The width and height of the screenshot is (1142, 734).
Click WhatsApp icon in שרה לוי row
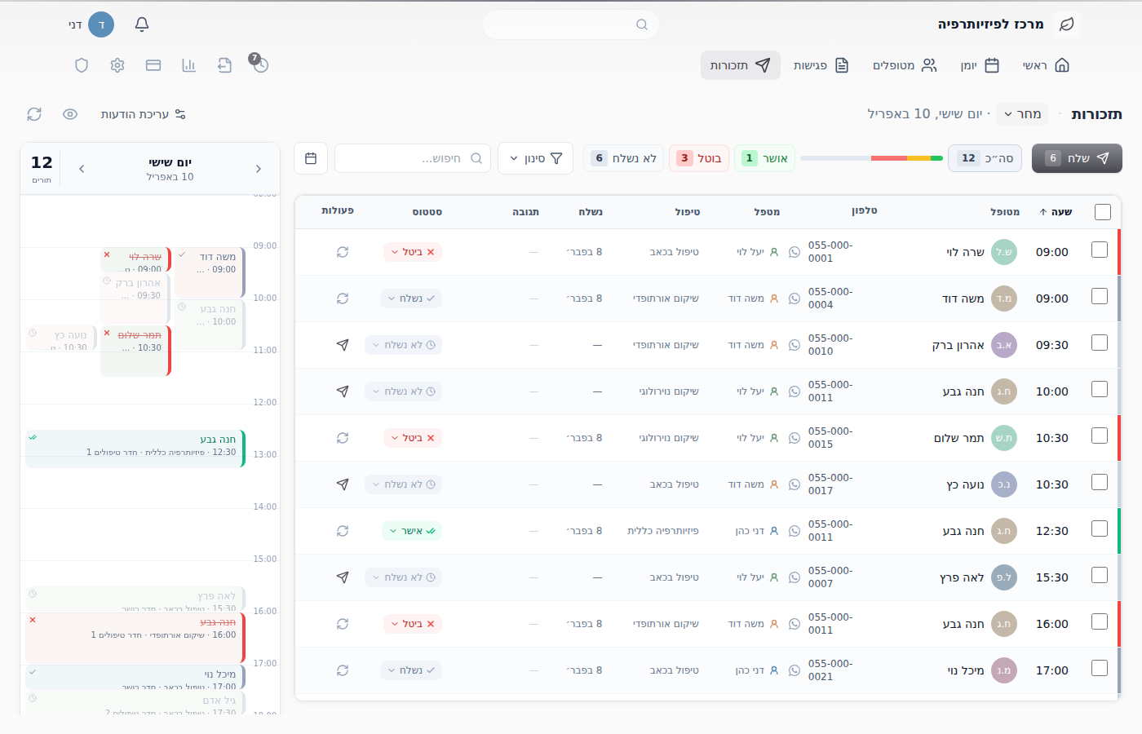(795, 252)
